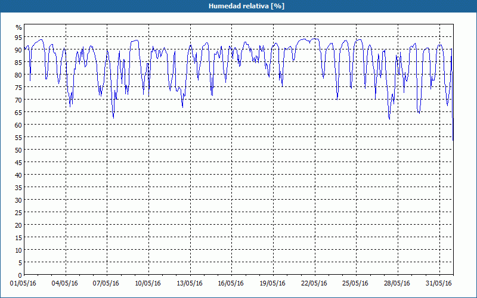Click the 07/05/16 date label
The image size is (477, 298).
click(x=106, y=284)
